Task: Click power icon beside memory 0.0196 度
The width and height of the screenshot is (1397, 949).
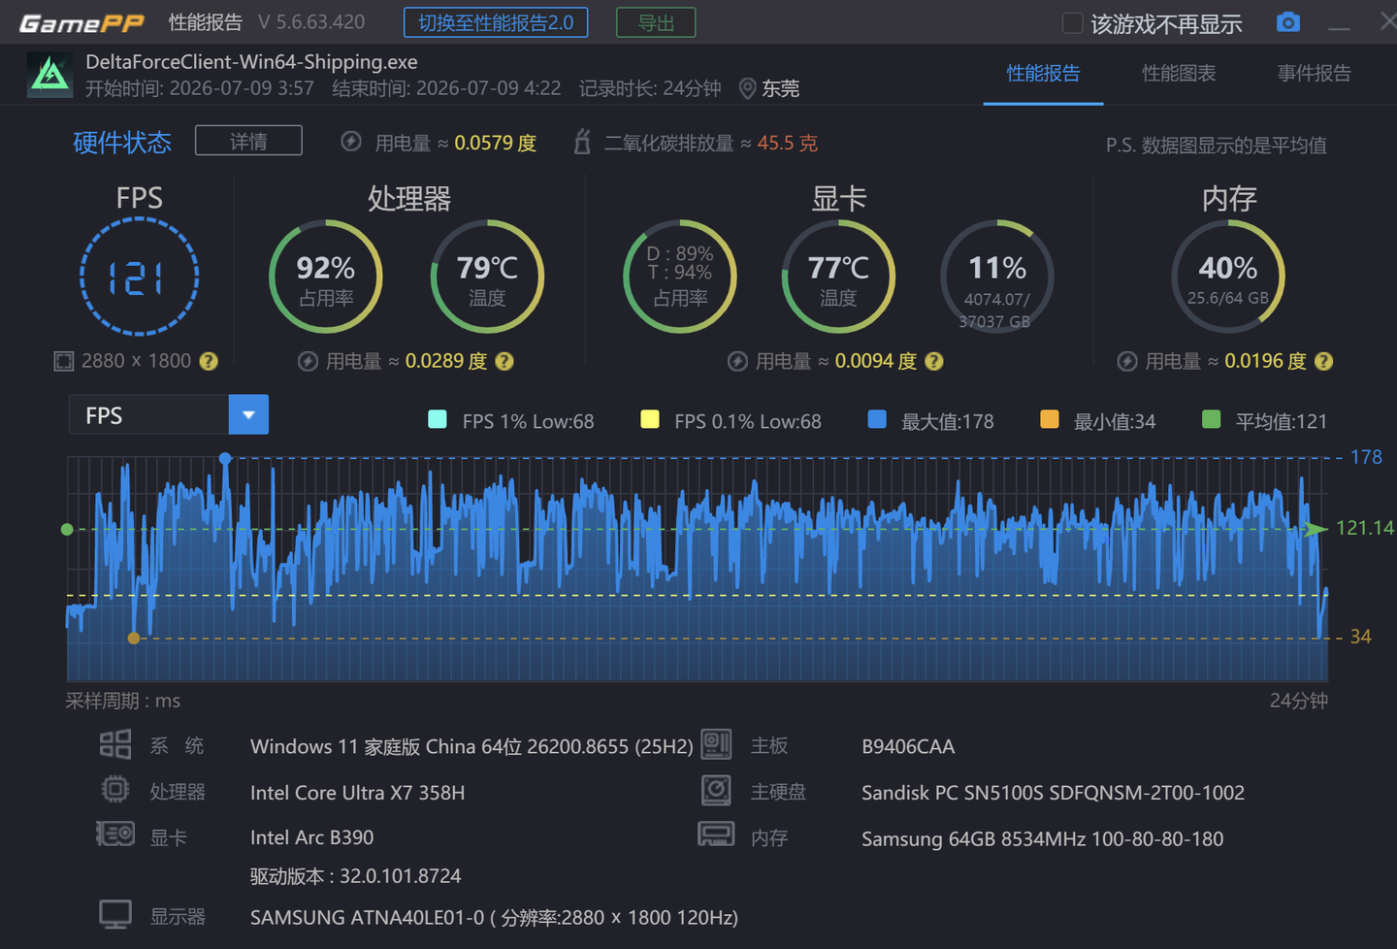Action: 1127,361
